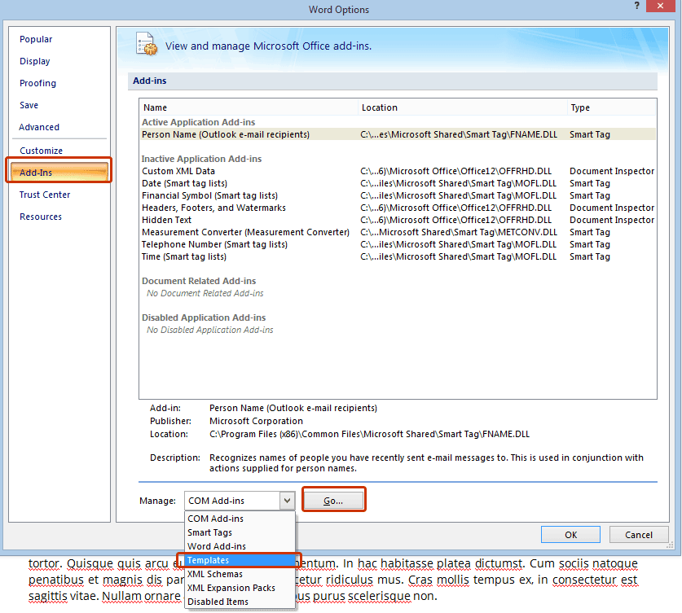Open the Popular options category

[x=36, y=39]
